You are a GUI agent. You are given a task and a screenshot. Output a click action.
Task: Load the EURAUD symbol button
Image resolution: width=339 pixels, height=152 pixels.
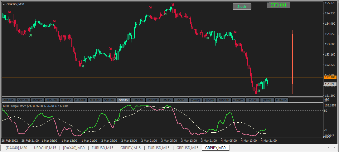point(282,100)
